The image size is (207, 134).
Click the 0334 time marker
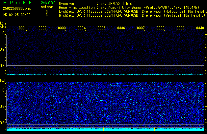[x=82, y=28]
